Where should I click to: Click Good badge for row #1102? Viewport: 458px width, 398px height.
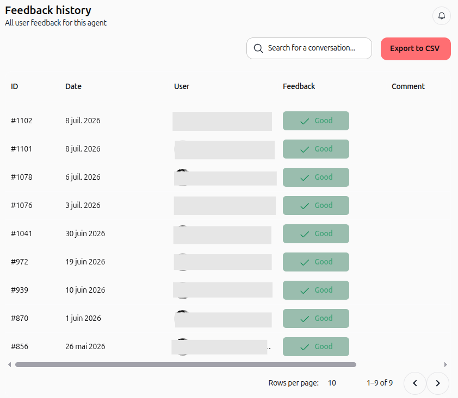pos(315,121)
